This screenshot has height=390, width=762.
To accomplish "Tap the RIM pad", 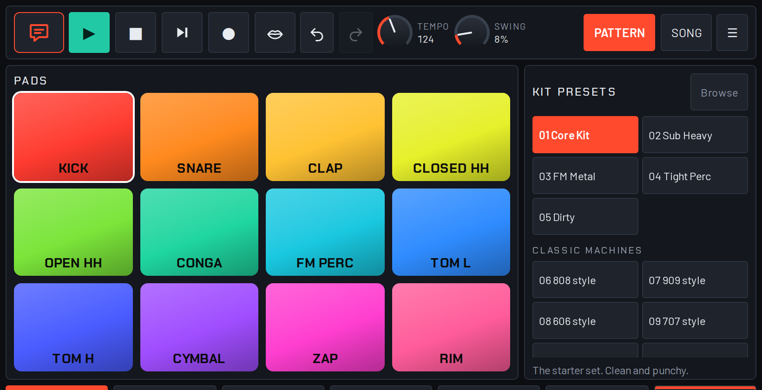I will 451,327.
